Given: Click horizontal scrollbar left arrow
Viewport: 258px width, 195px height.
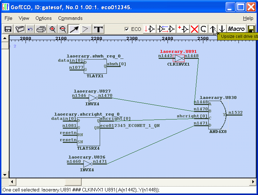Looking at the screenshot, I should [x=12, y=182].
